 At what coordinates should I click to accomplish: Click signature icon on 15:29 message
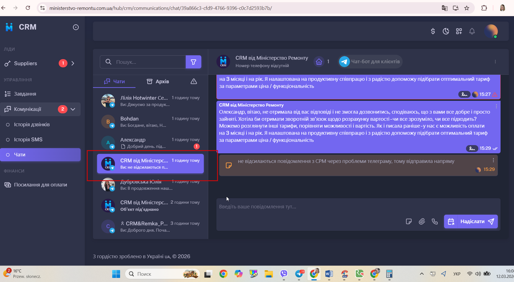click(472, 148)
